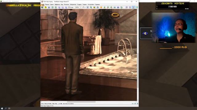Click the scroll up arrow of image
The width and height of the screenshot is (197, 110).
[x=138, y=10]
